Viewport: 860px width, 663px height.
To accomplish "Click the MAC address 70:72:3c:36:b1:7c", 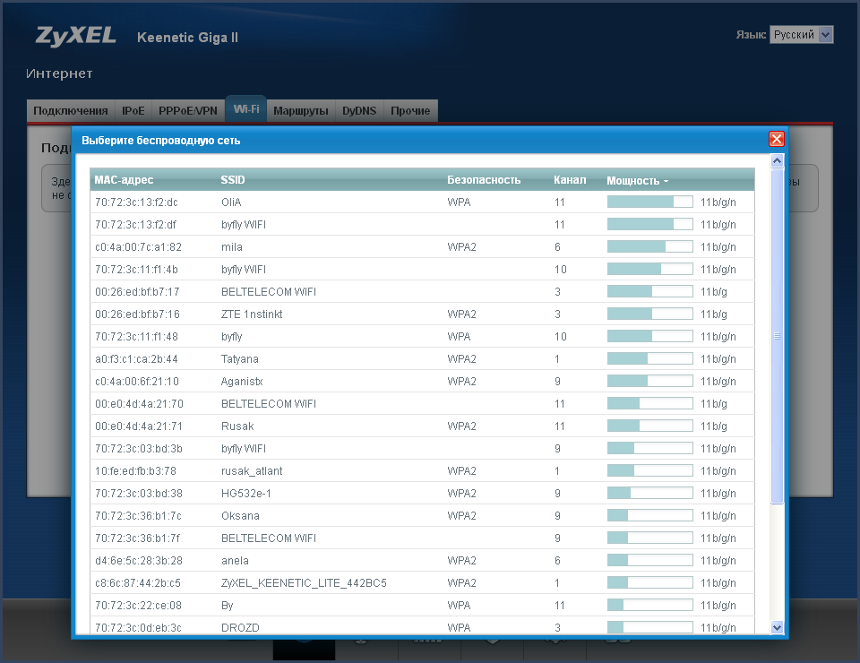I will pos(138,516).
